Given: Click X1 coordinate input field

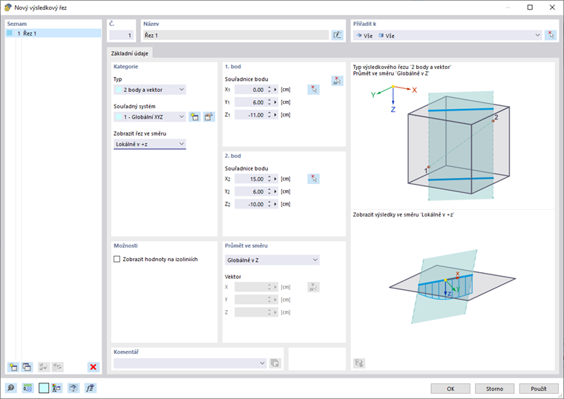Looking at the screenshot, I should coord(250,90).
